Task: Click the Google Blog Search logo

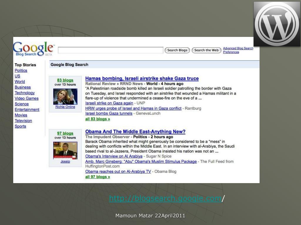Action: coord(34,49)
